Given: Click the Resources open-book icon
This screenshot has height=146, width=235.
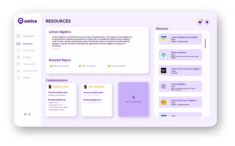Looking at the screenshot, I should (18, 44).
